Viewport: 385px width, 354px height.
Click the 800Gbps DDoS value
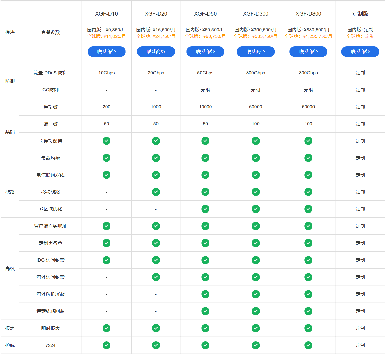(308, 73)
